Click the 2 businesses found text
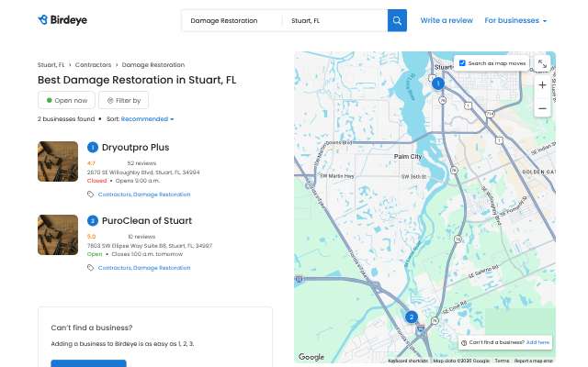The width and height of the screenshot is (588, 367). click(66, 119)
